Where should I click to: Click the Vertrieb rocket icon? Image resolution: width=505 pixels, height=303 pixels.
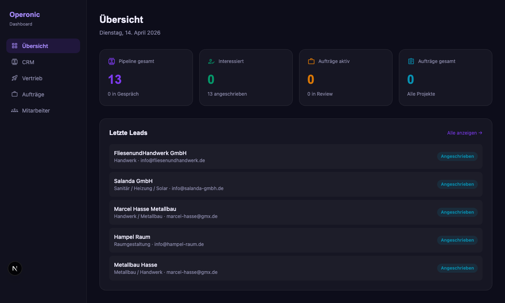15,78
